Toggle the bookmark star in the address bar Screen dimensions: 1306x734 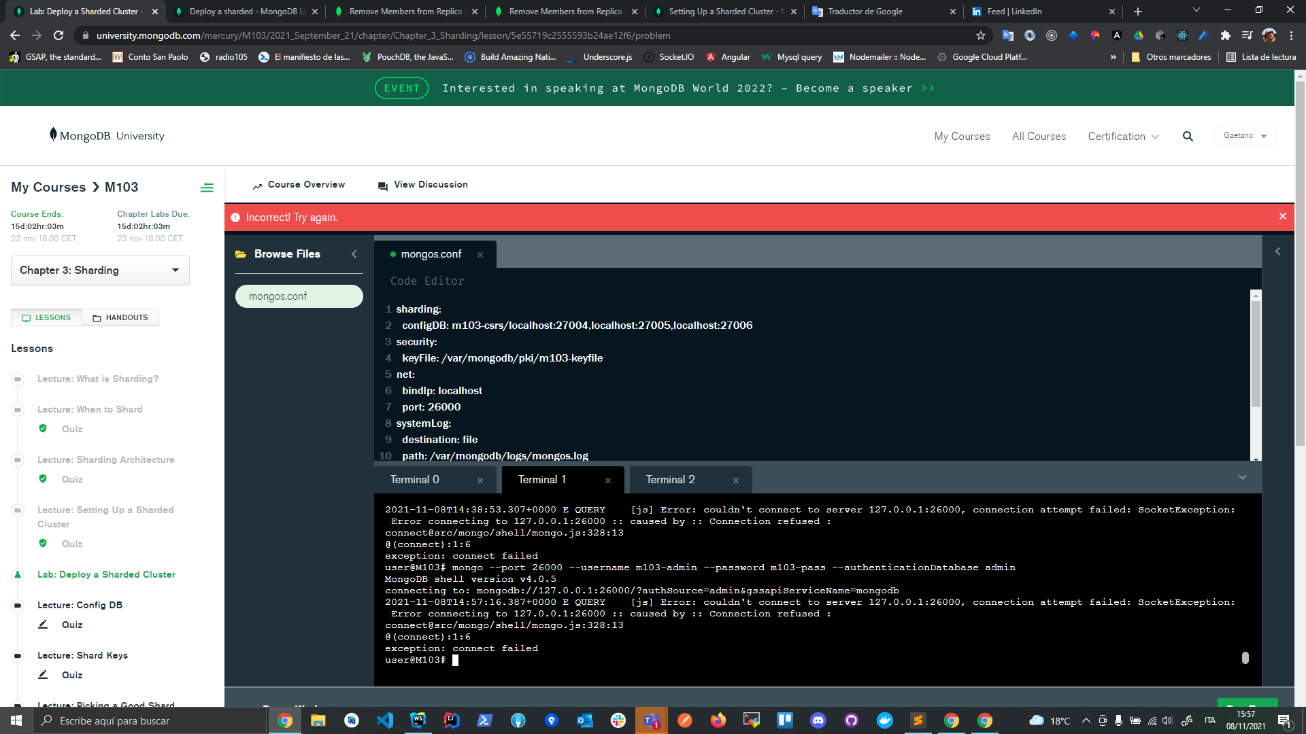(x=979, y=35)
